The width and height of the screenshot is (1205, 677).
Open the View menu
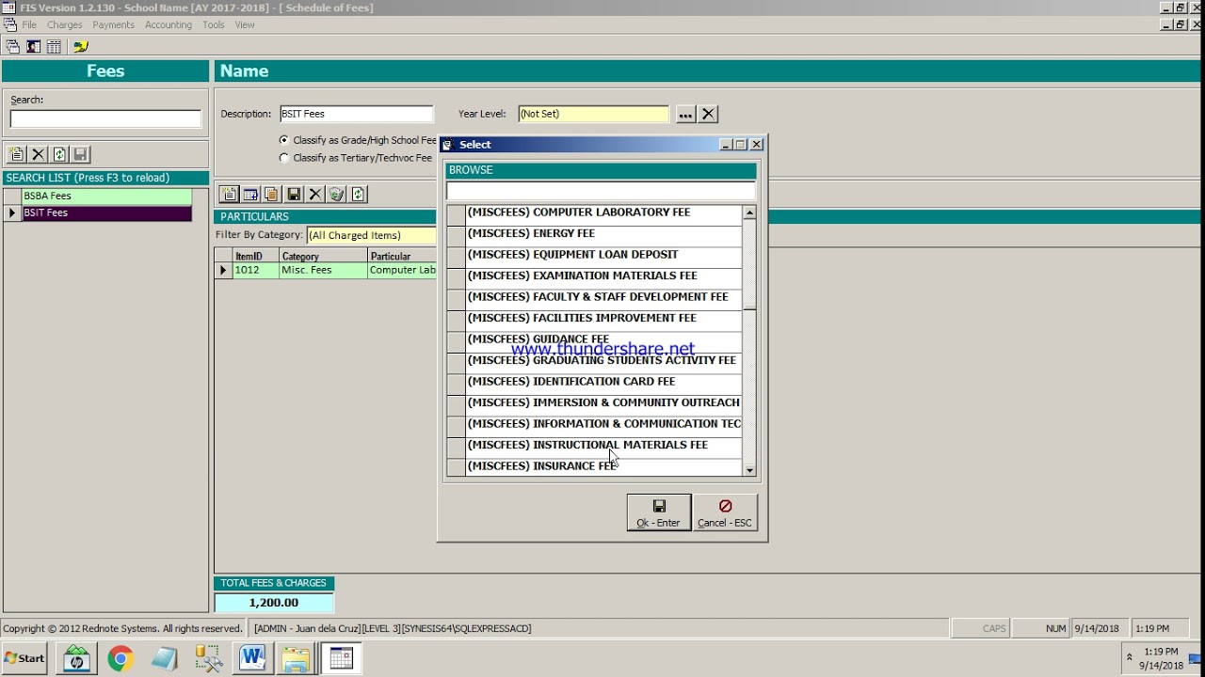[x=245, y=25]
